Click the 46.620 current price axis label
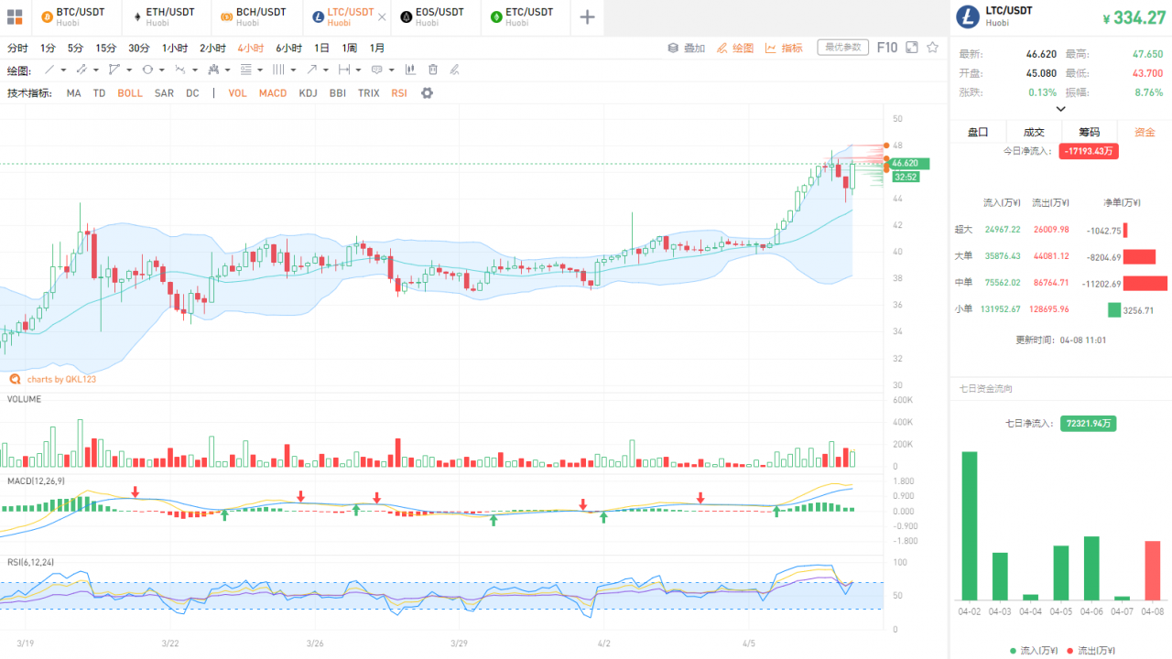 pyautogui.click(x=909, y=163)
